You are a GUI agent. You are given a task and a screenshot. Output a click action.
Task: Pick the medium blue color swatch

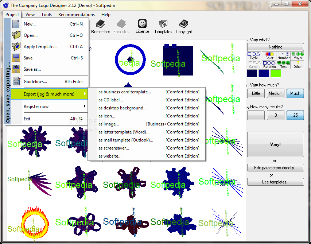click(x=264, y=73)
